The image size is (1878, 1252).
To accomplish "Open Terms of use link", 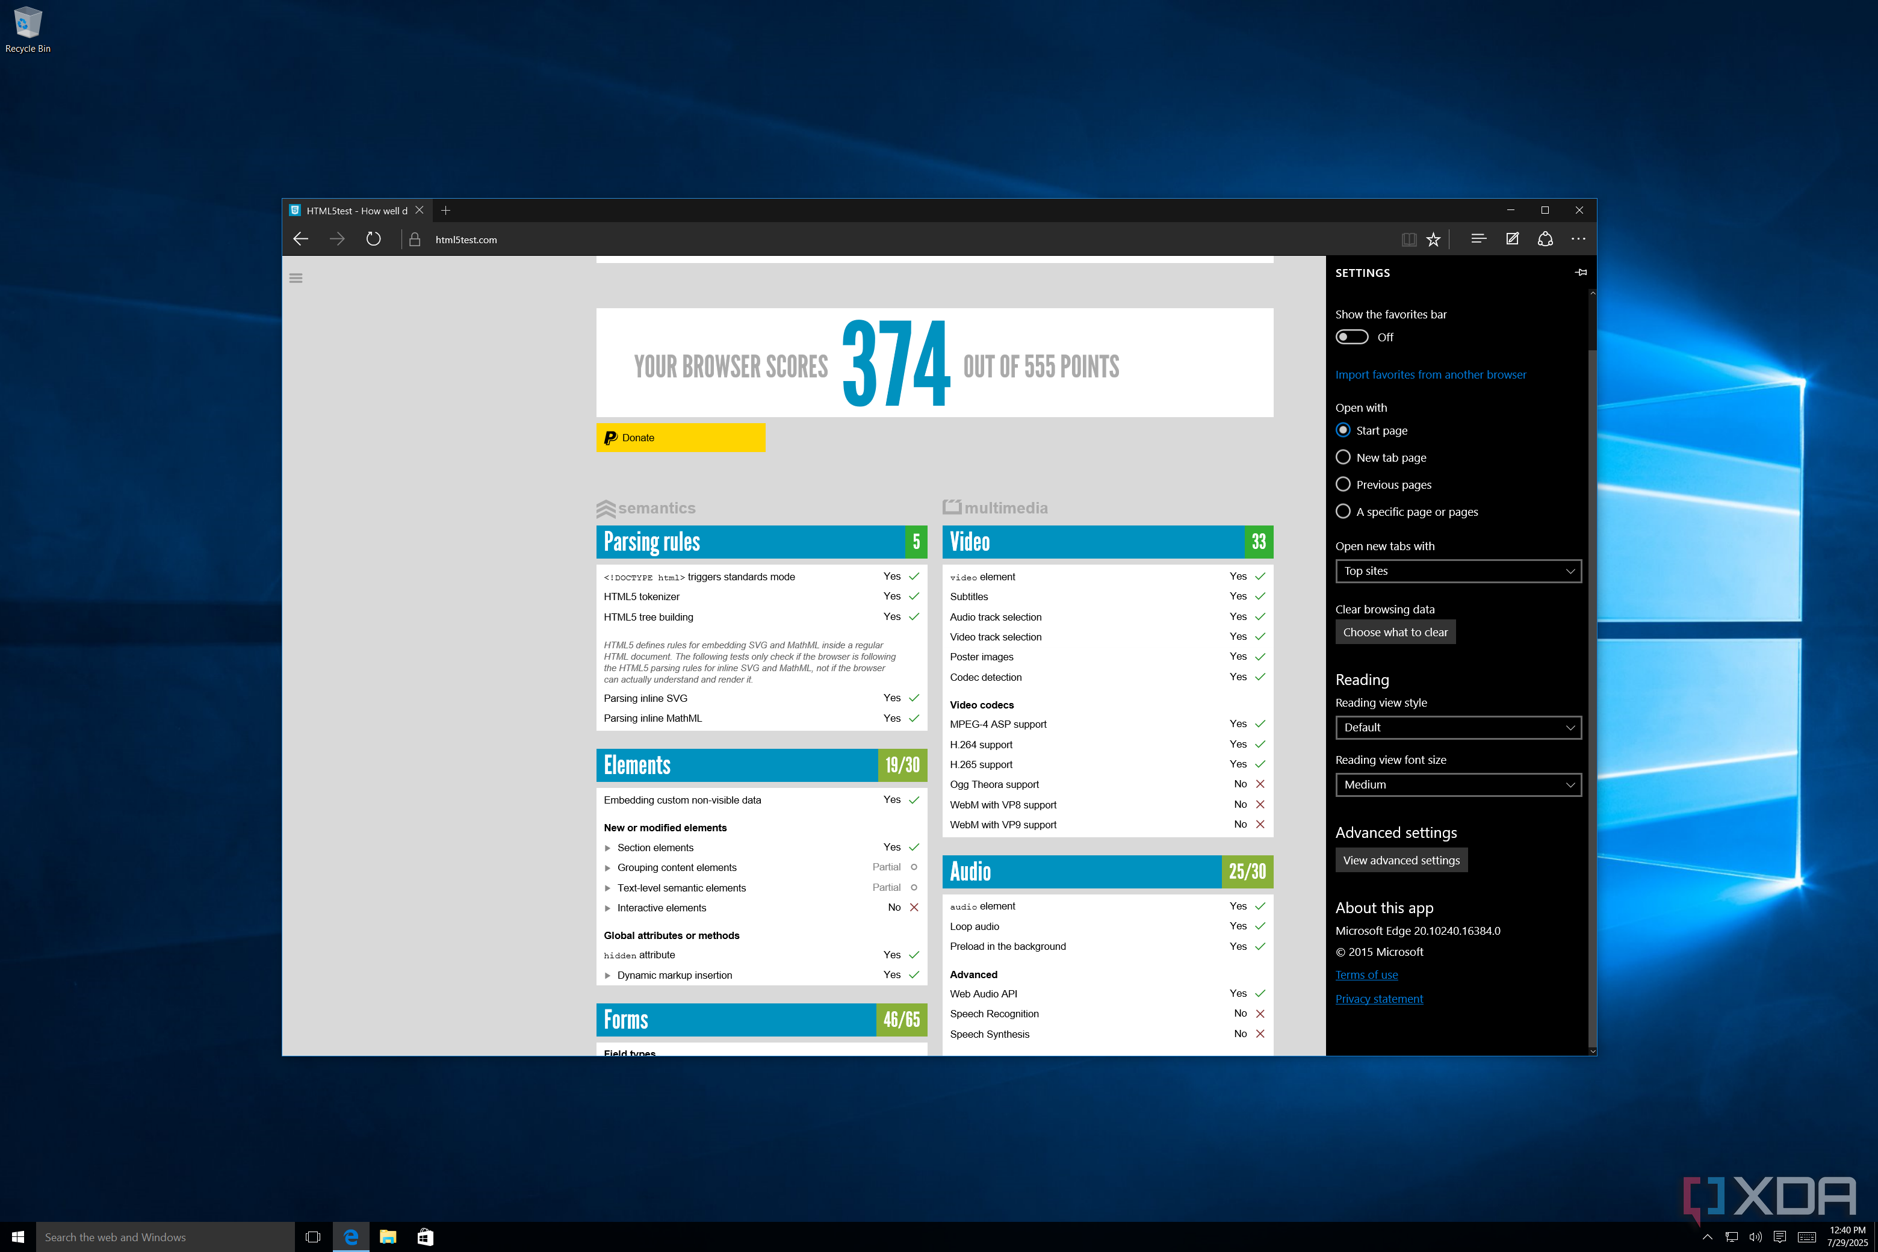I will tap(1366, 974).
